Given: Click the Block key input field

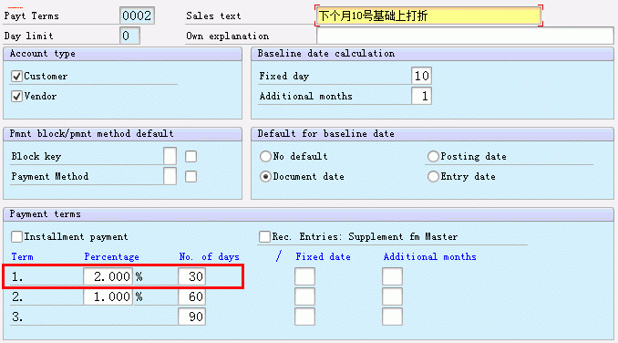Looking at the screenshot, I should 170,156.
